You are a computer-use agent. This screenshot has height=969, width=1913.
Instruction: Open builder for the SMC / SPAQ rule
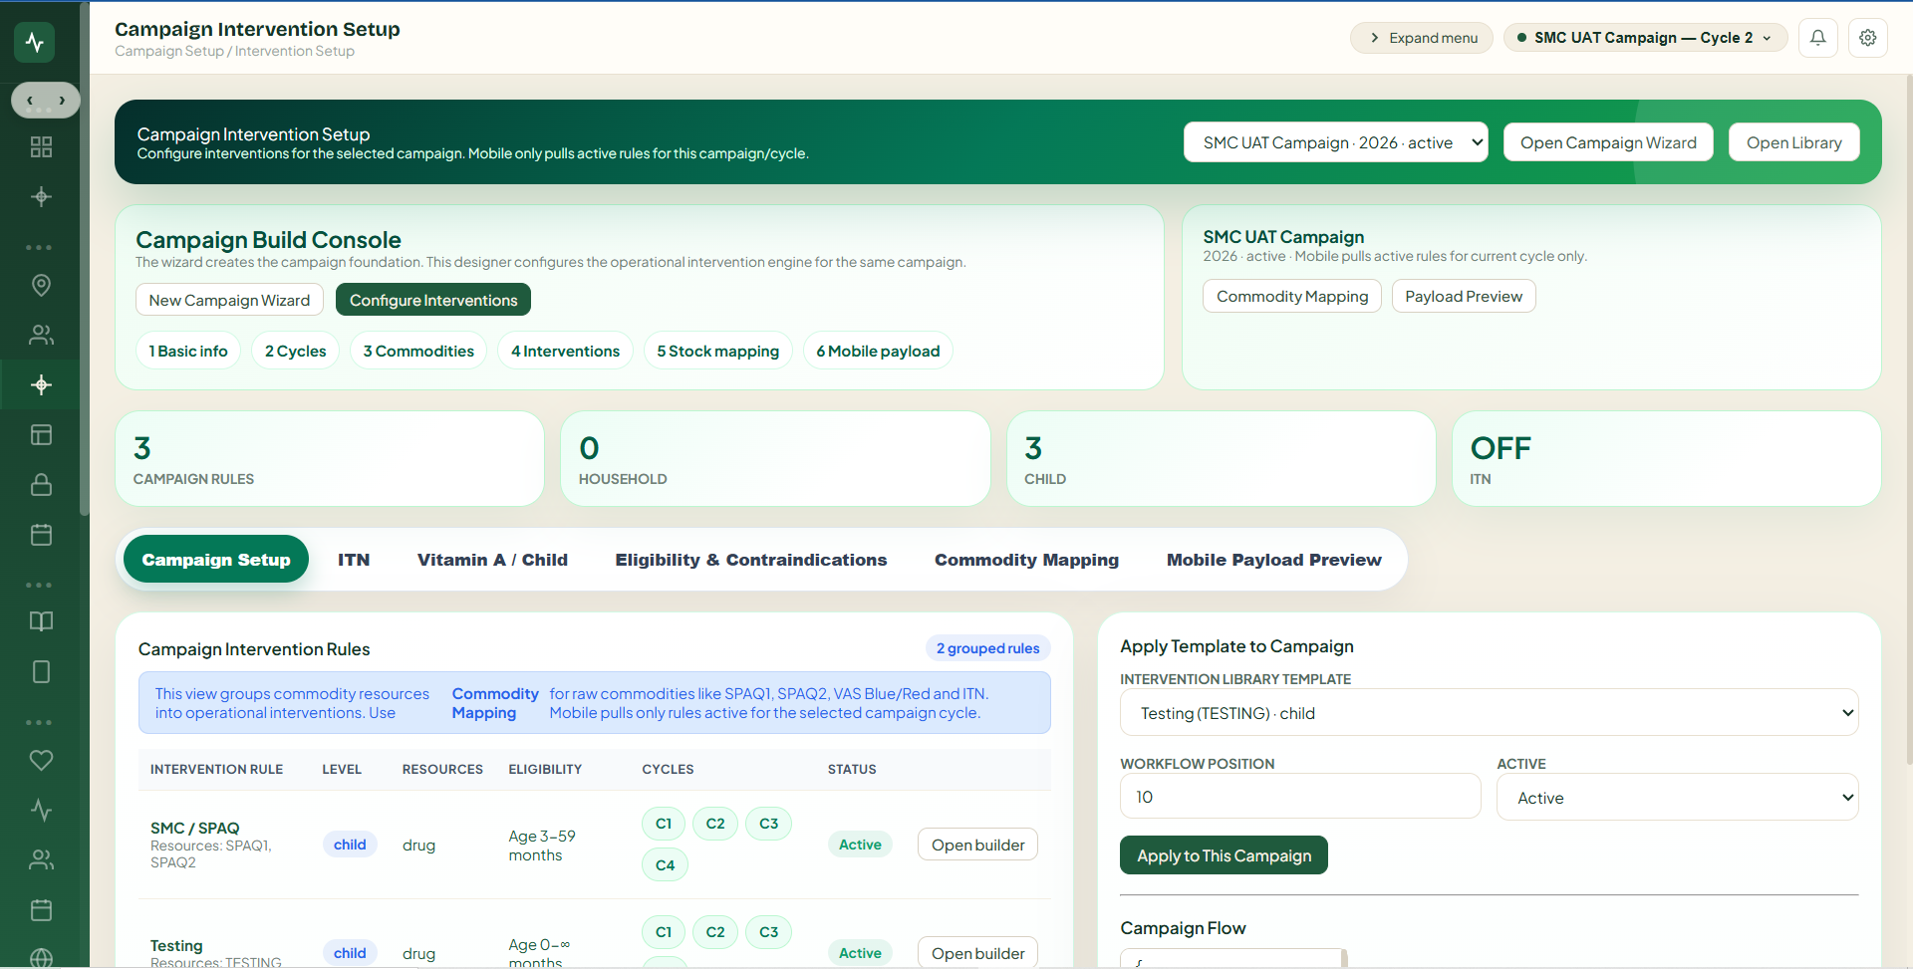coord(977,845)
